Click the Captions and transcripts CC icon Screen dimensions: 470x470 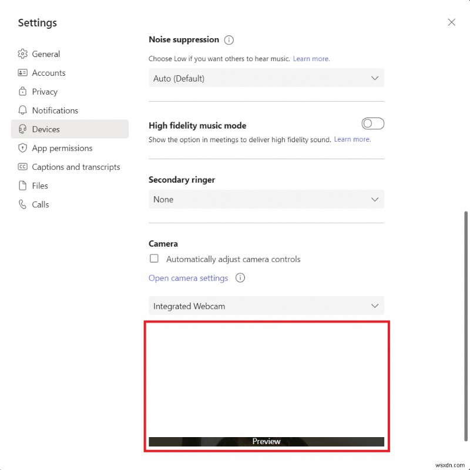pos(22,167)
